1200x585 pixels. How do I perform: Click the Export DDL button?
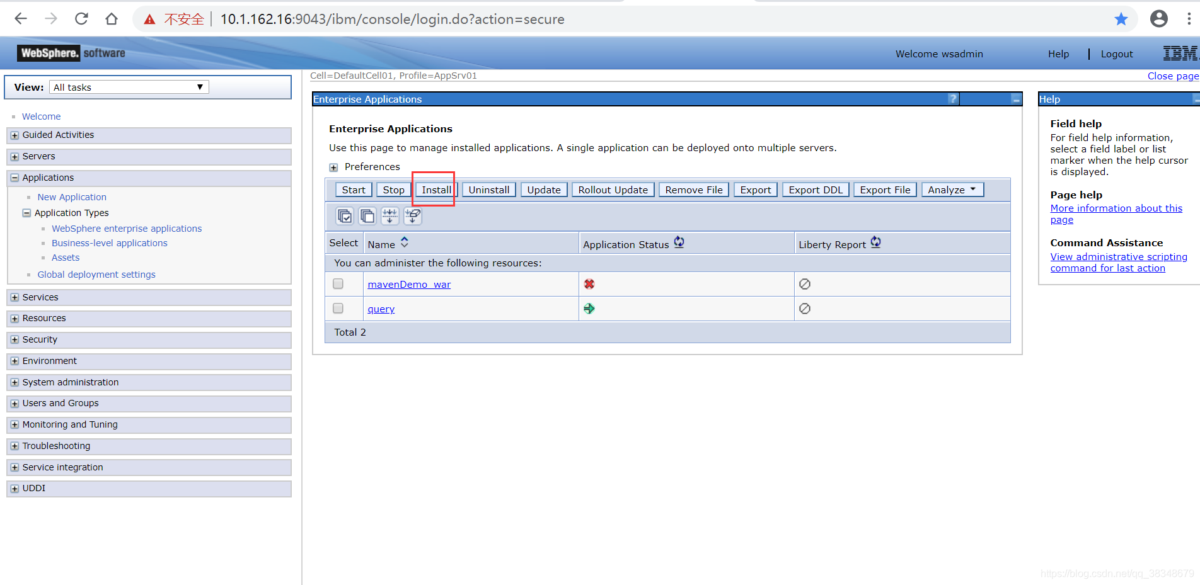(x=816, y=190)
